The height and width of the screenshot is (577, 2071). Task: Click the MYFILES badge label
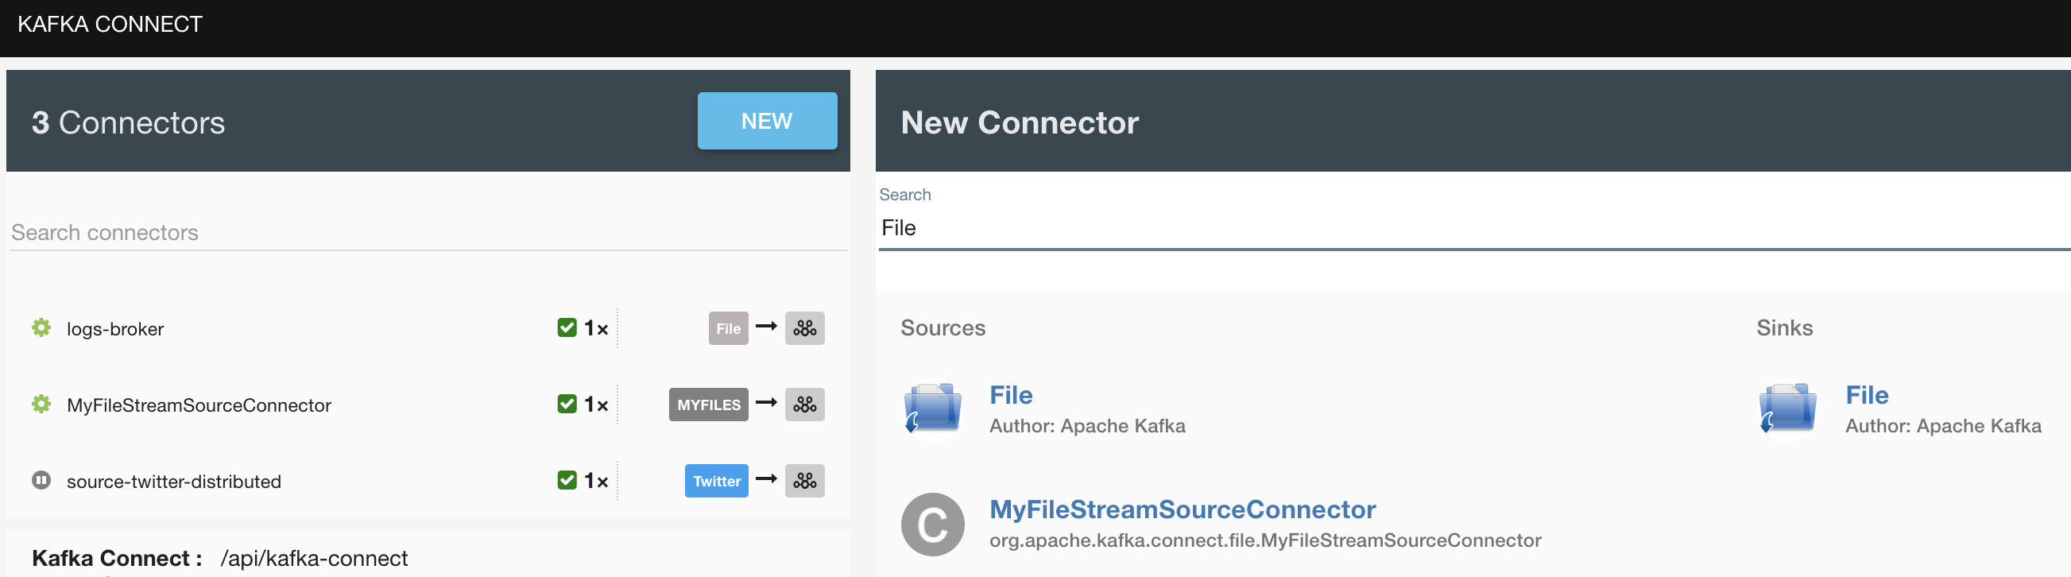click(x=707, y=405)
